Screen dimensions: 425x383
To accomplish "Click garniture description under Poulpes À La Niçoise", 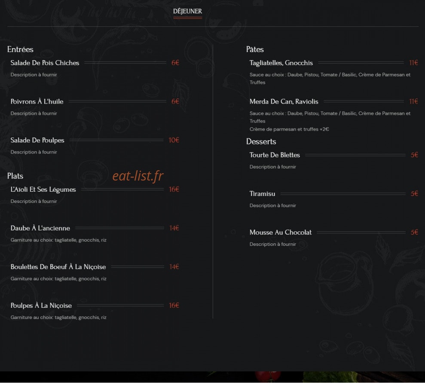I will point(58,317).
